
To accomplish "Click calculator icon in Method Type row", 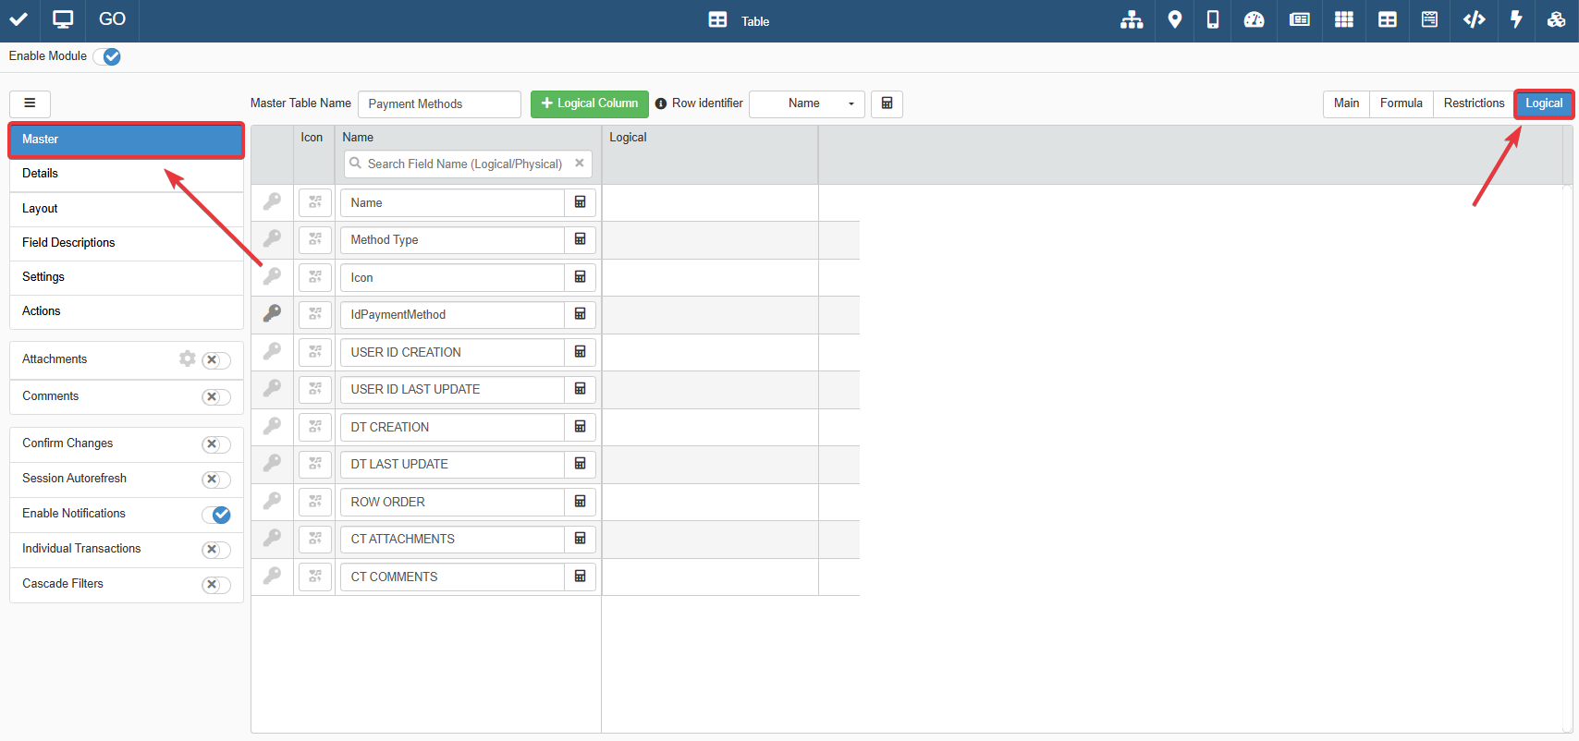I will coord(581,239).
